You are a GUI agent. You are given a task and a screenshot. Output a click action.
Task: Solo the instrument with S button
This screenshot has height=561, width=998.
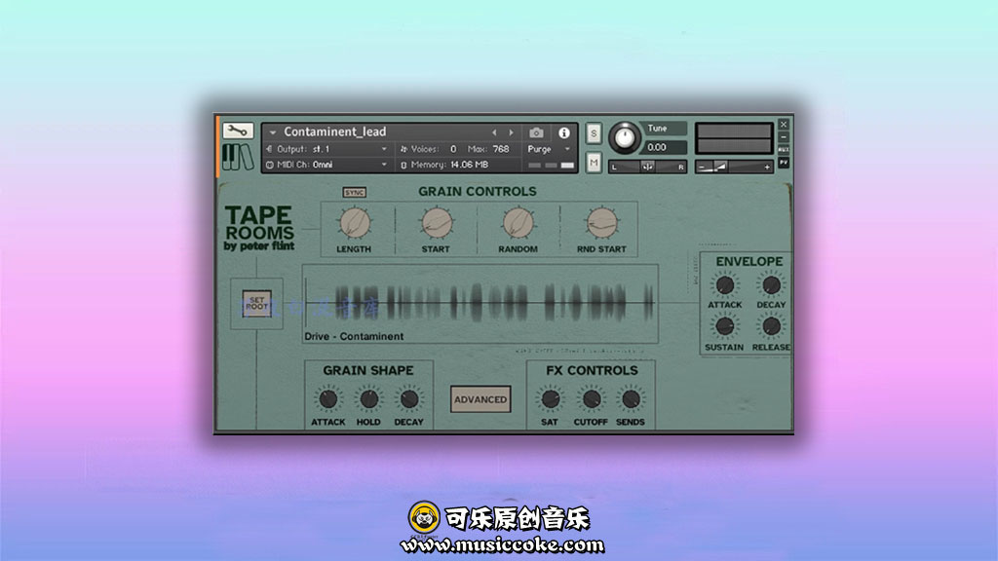(x=594, y=132)
